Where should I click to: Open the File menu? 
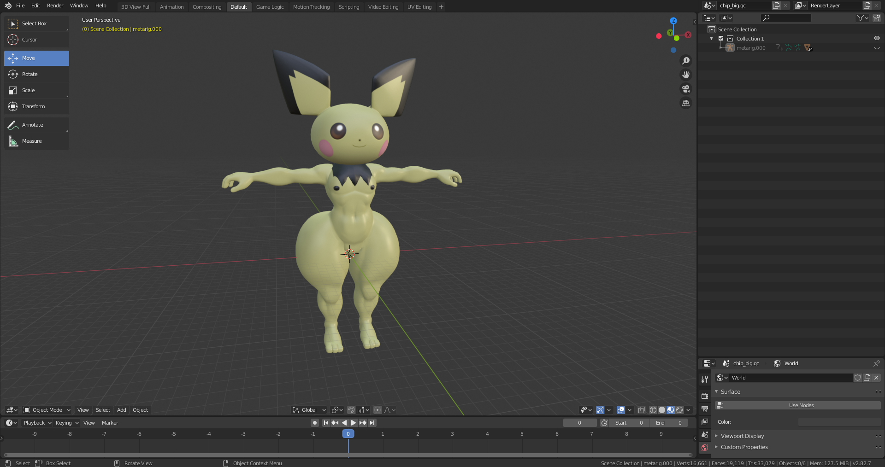click(20, 6)
